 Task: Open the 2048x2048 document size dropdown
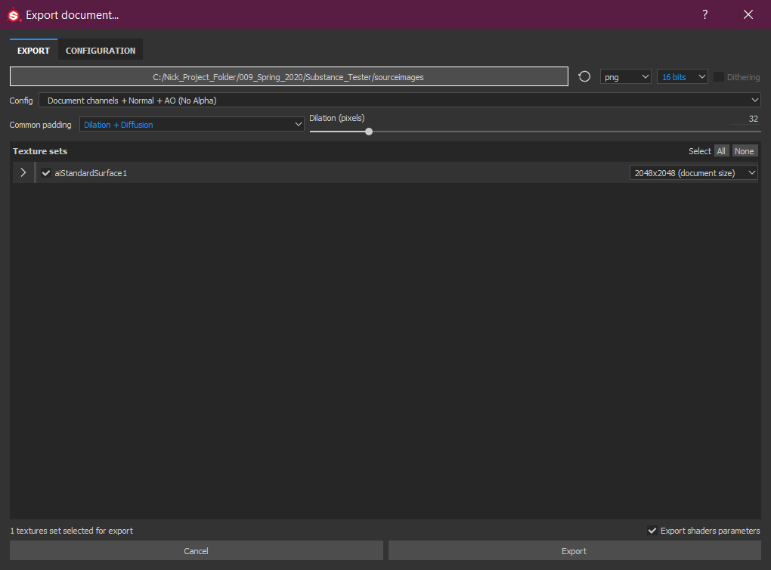(693, 172)
